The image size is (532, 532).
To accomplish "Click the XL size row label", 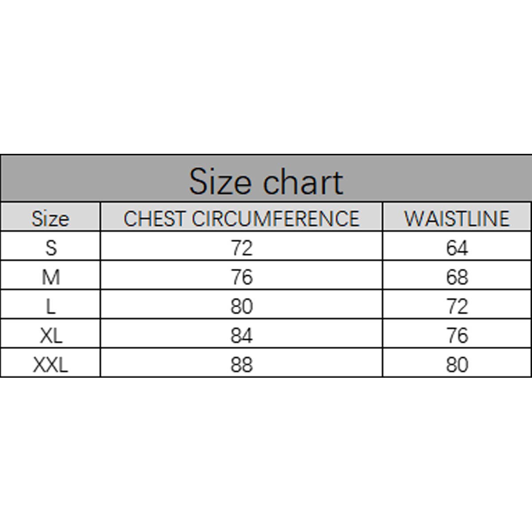I will pos(51,336).
